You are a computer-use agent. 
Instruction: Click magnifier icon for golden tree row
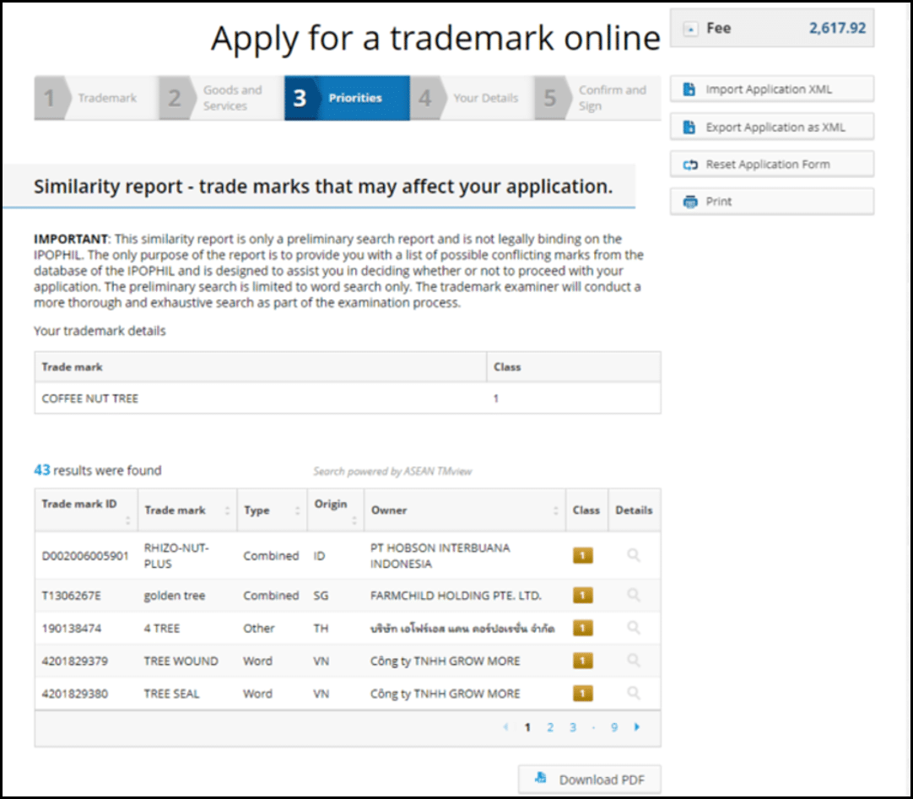(x=633, y=596)
